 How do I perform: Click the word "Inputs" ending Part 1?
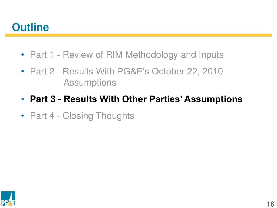[x=211, y=55]
